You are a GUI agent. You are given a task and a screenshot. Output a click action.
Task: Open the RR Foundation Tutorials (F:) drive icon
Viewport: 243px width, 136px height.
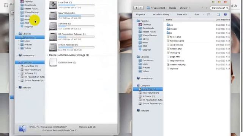[x=53, y=37]
